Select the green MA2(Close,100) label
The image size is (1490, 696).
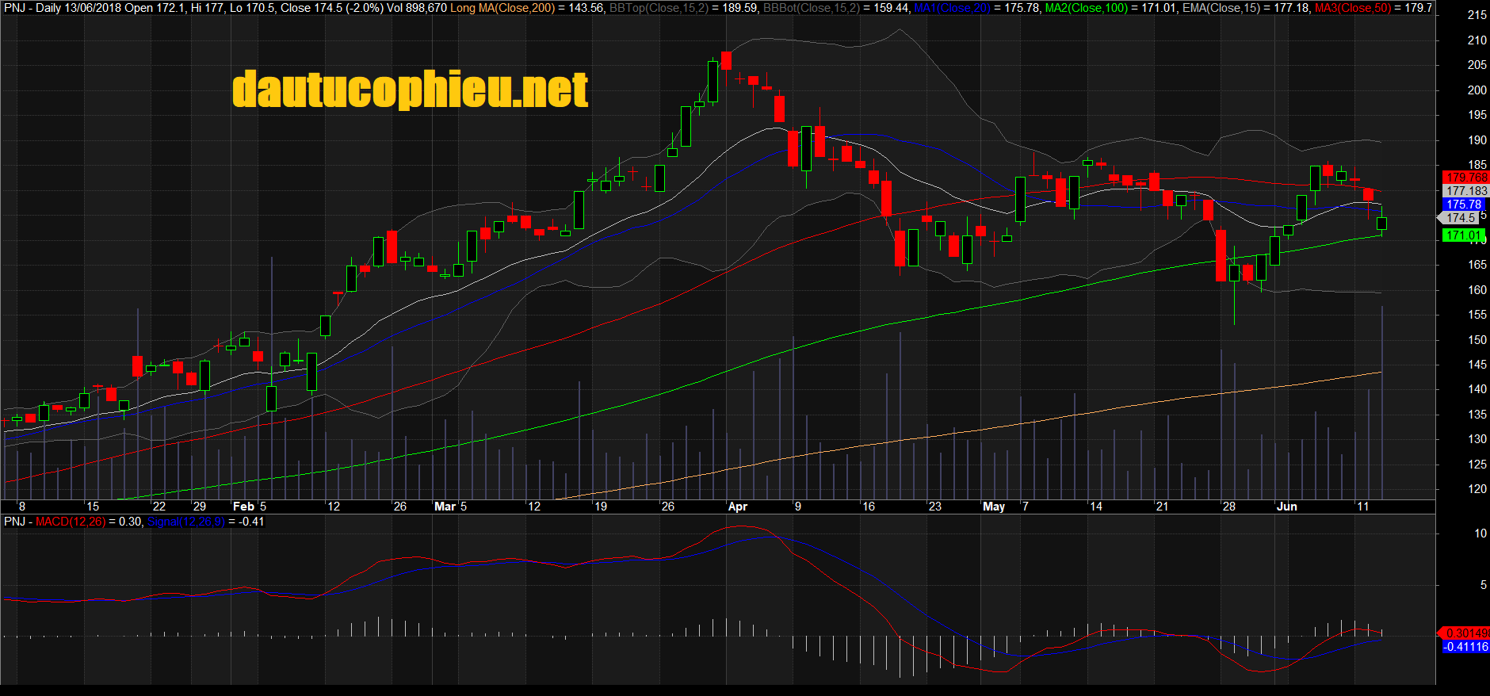coord(1086,8)
